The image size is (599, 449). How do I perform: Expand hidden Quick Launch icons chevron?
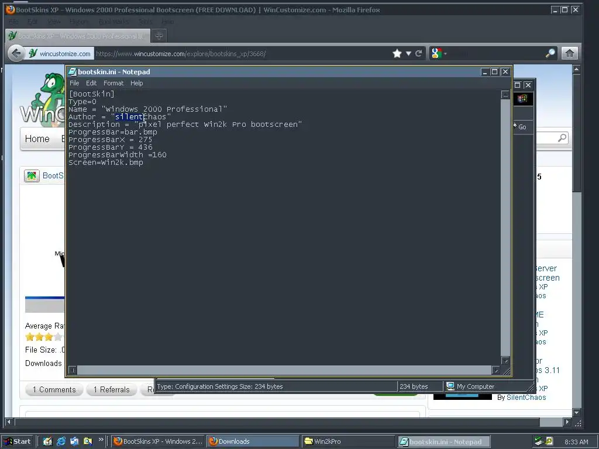click(x=101, y=440)
